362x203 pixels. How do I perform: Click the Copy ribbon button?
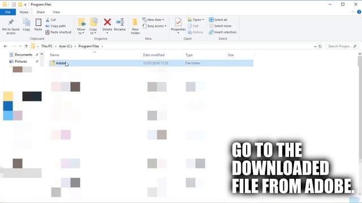click(x=27, y=25)
